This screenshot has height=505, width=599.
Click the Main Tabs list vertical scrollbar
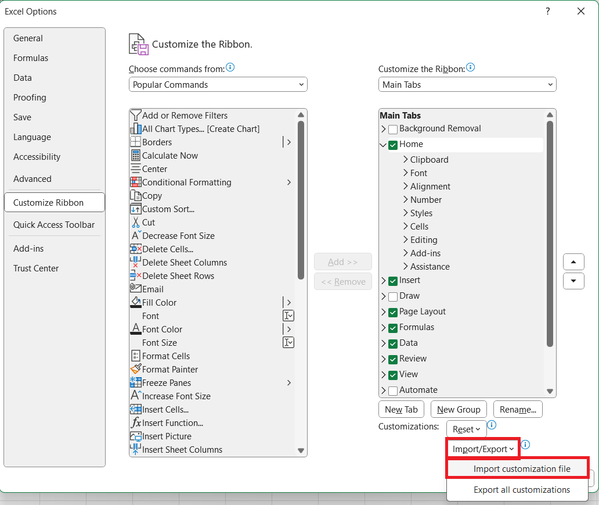550,234
